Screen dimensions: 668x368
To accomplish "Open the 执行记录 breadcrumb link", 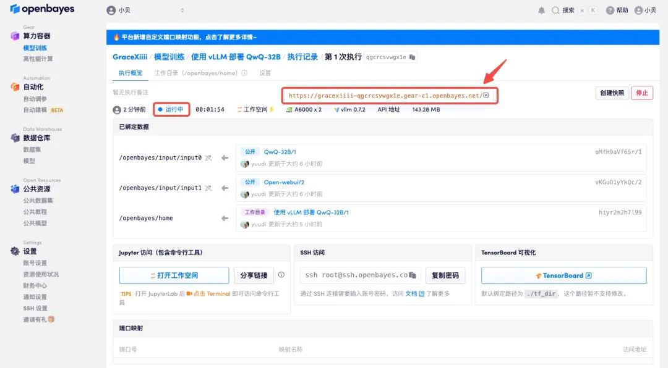I will tap(302, 57).
